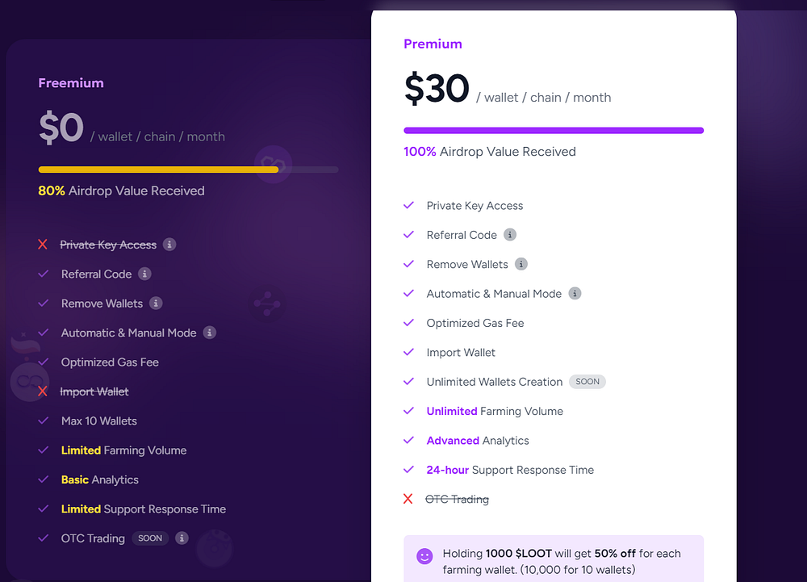Click info icon next to Freemium OTC Trading
The width and height of the screenshot is (807, 582).
[x=182, y=538]
